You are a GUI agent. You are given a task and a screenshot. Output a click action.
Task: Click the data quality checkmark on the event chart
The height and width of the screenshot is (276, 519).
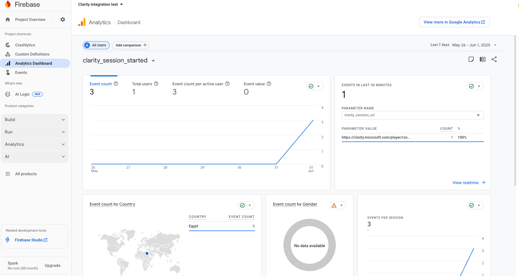(x=310, y=86)
